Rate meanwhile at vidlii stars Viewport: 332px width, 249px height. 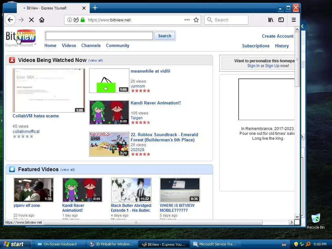tap(141, 91)
